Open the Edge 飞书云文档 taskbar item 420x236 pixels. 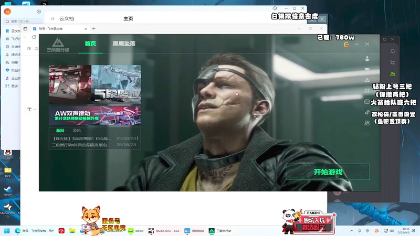pyautogui.click(x=35, y=231)
